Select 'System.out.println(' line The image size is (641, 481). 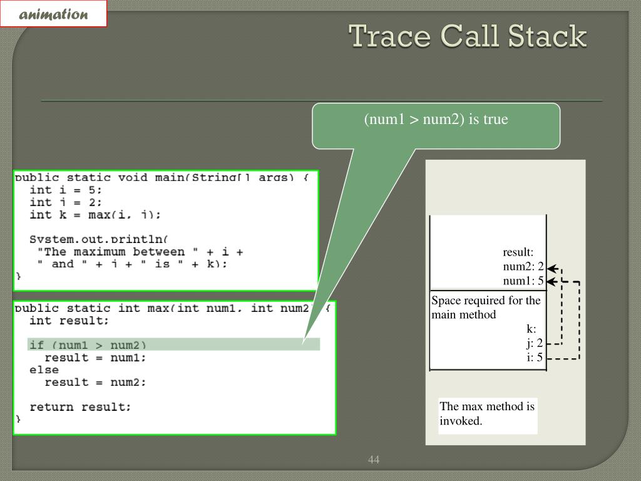tap(98, 239)
